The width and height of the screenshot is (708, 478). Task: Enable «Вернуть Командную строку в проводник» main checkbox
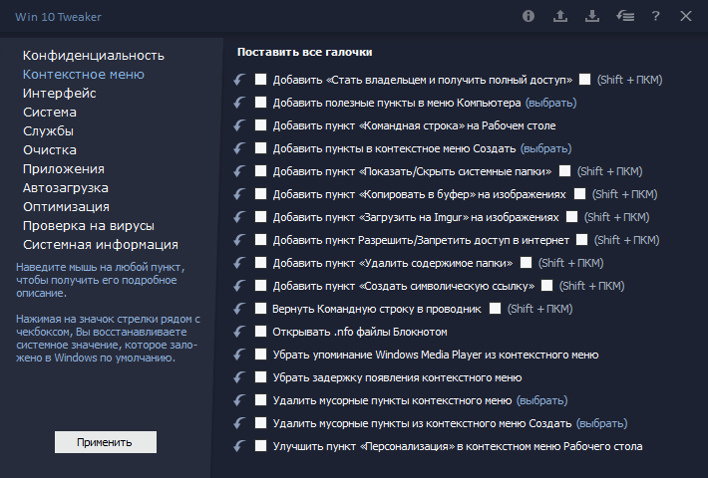pos(261,309)
